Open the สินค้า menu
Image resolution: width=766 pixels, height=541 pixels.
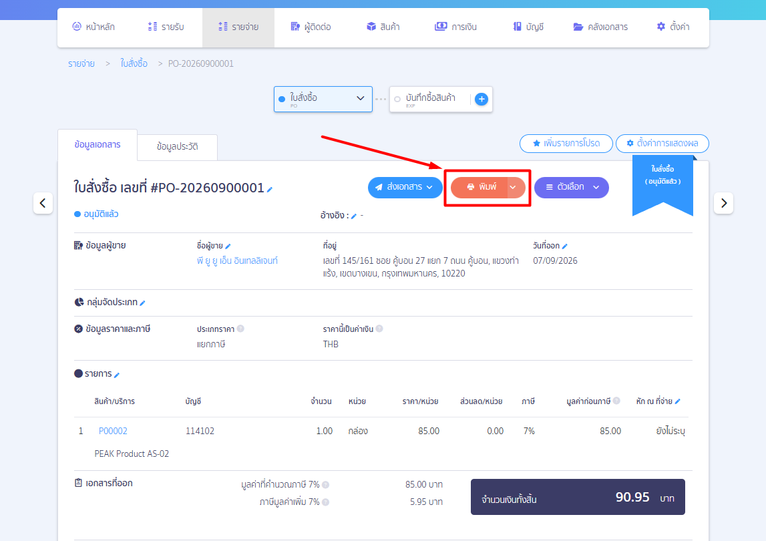coord(383,27)
